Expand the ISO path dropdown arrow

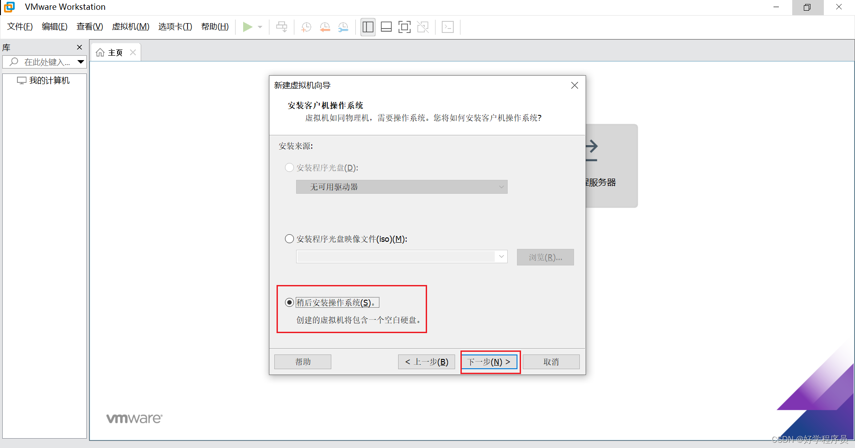[501, 257]
